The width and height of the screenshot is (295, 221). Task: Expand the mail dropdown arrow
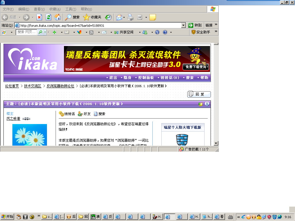tap(124, 17)
